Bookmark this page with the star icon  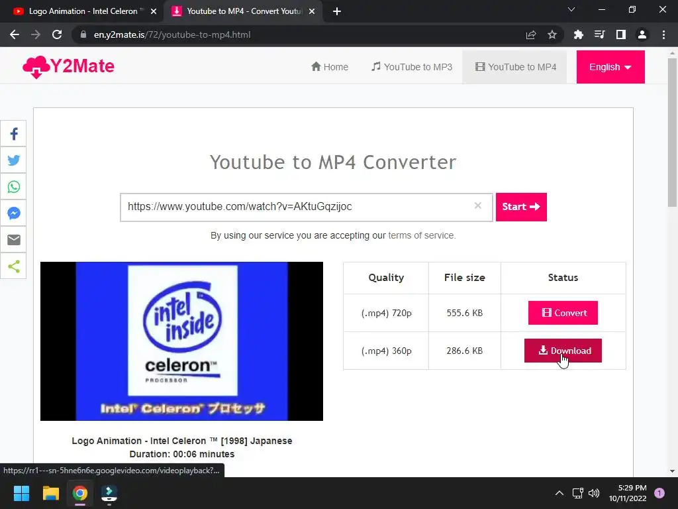pyautogui.click(x=552, y=34)
